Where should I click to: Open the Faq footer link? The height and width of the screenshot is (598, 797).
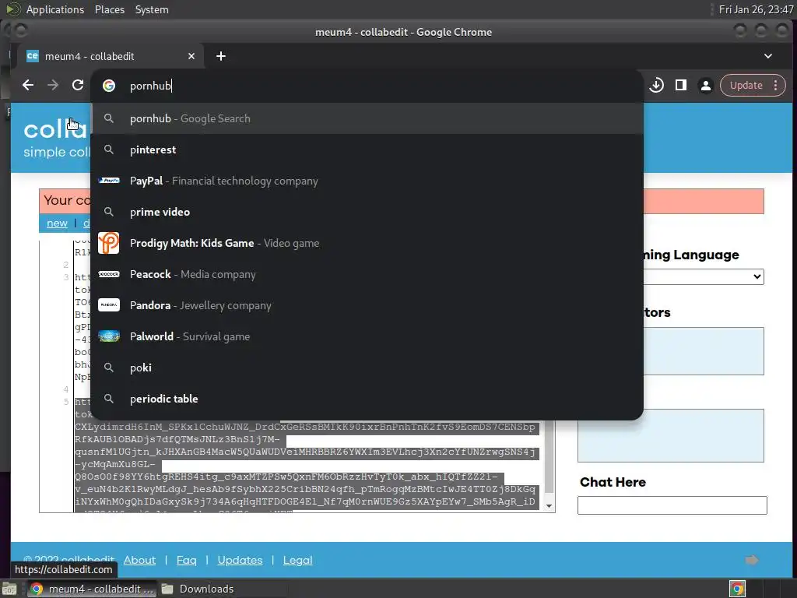(187, 560)
